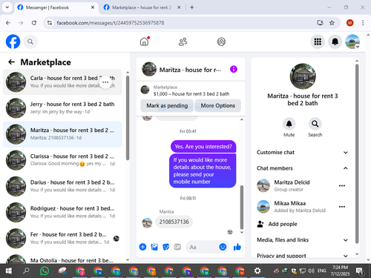371x278 pixels.
Task: Attach a photo using the image icon
Action: click(x=154, y=247)
